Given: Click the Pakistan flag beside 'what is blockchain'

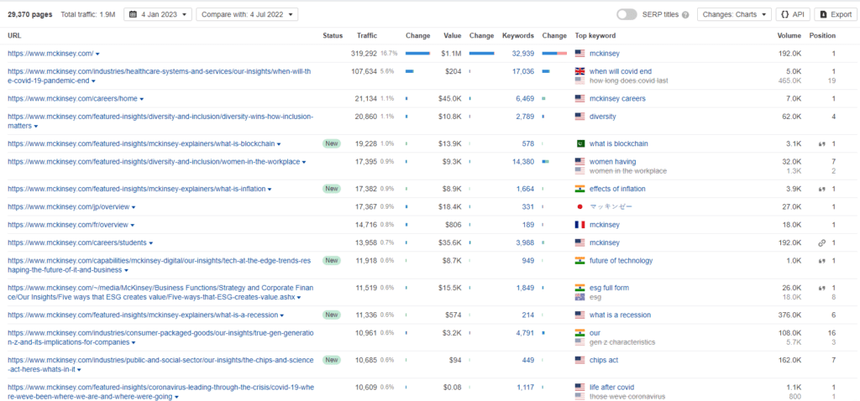Looking at the screenshot, I should click(x=579, y=143).
